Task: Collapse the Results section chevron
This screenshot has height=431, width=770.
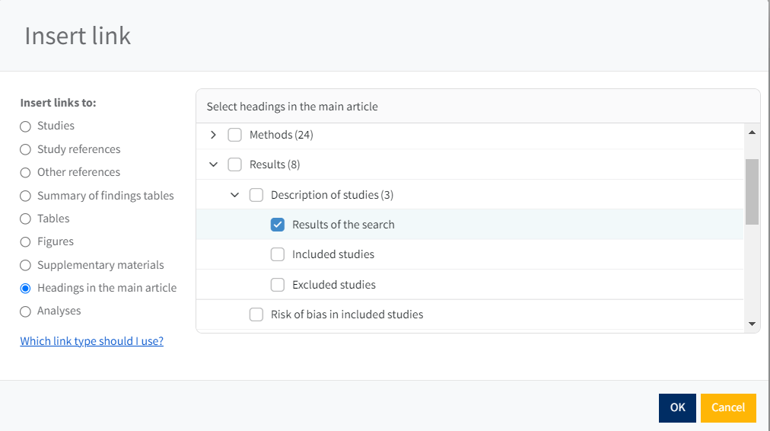Action: [x=213, y=164]
